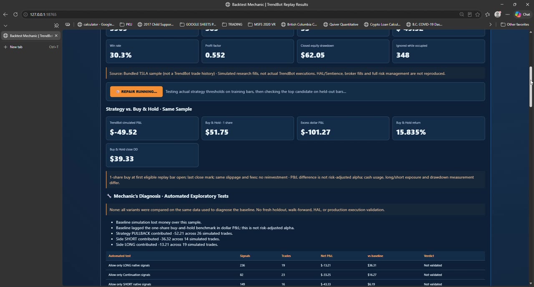This screenshot has height=287, width=534.
Task: Click the Profit factor 0.552 card
Action: 248,51
